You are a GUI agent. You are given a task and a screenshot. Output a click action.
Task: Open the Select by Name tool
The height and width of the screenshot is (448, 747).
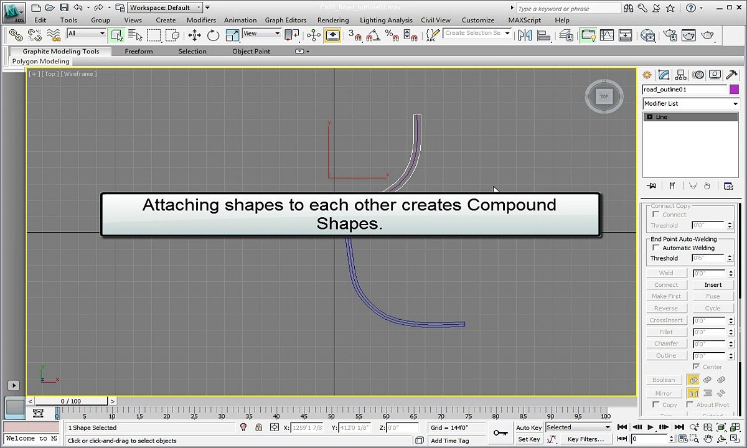click(x=135, y=35)
